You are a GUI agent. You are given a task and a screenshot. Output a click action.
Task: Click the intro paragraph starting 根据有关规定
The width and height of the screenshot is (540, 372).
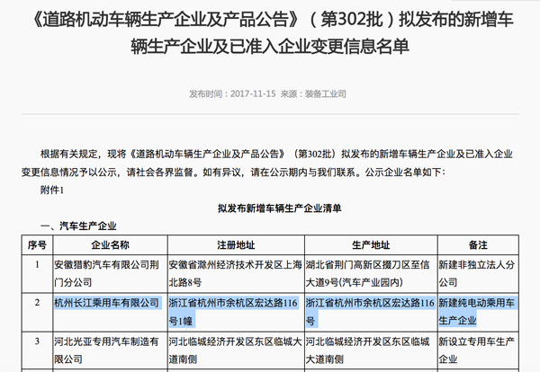coord(267,163)
